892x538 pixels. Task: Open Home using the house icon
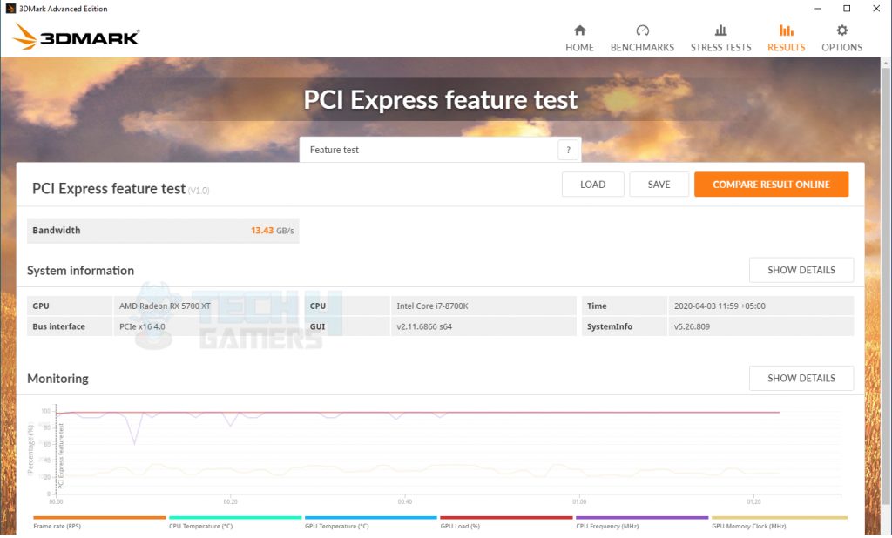point(579,35)
